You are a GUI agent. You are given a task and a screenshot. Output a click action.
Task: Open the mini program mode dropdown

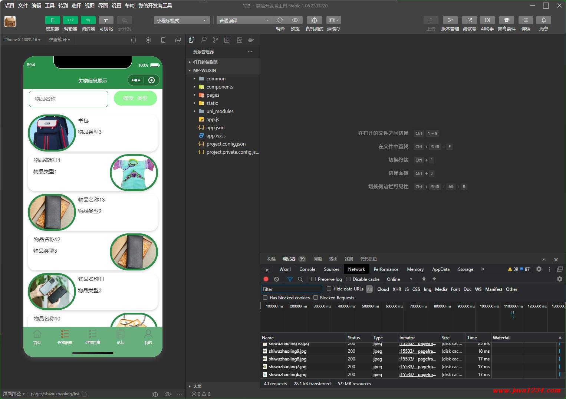tap(182, 20)
